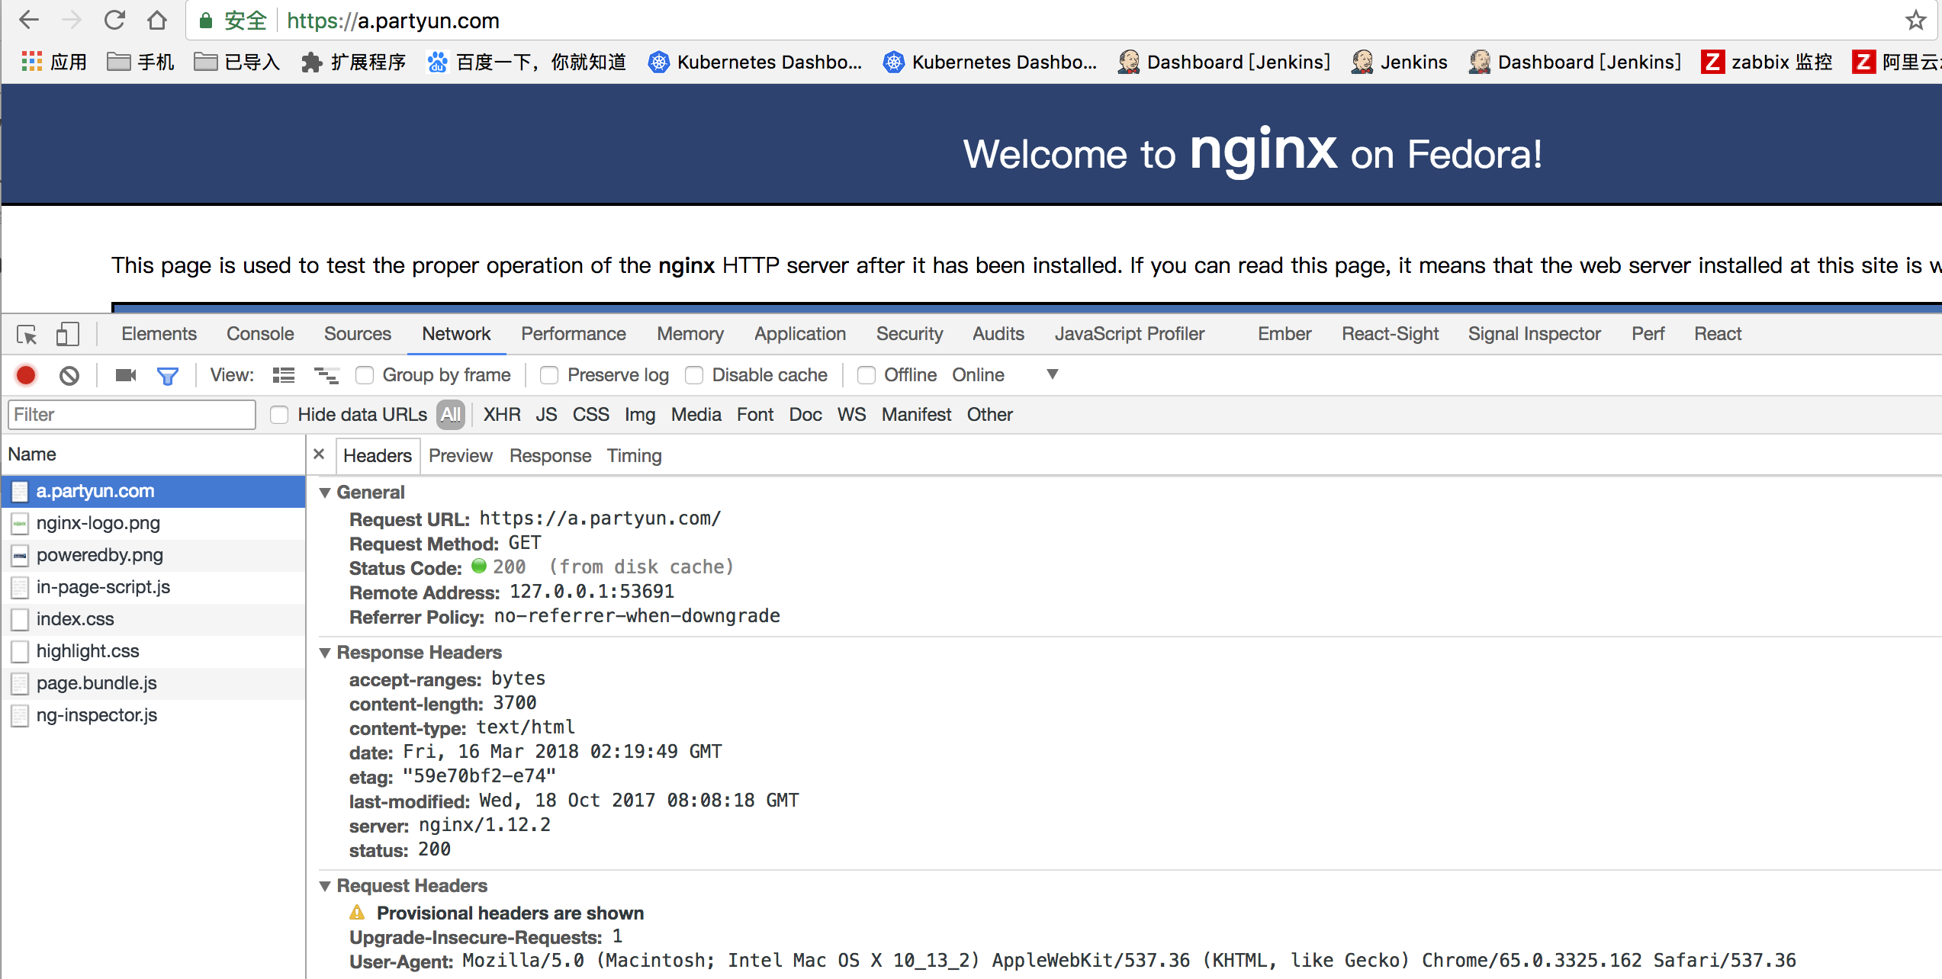Show the Timing sub-tab

pos(635,456)
